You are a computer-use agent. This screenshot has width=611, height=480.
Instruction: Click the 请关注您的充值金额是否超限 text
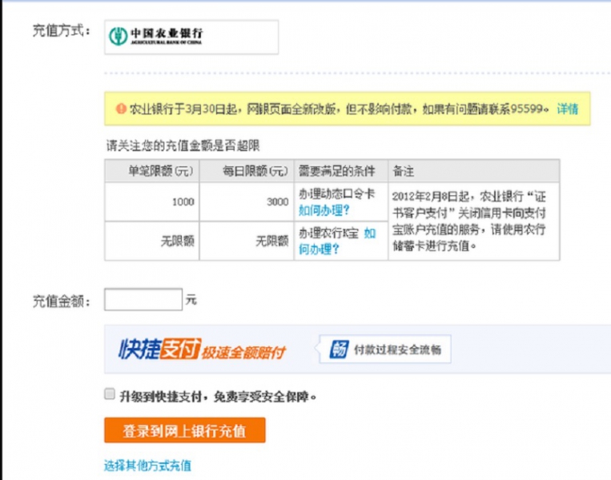coord(183,146)
